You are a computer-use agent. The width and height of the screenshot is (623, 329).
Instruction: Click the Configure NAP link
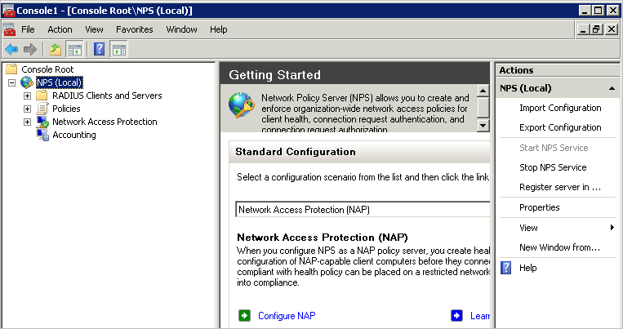[x=286, y=316]
